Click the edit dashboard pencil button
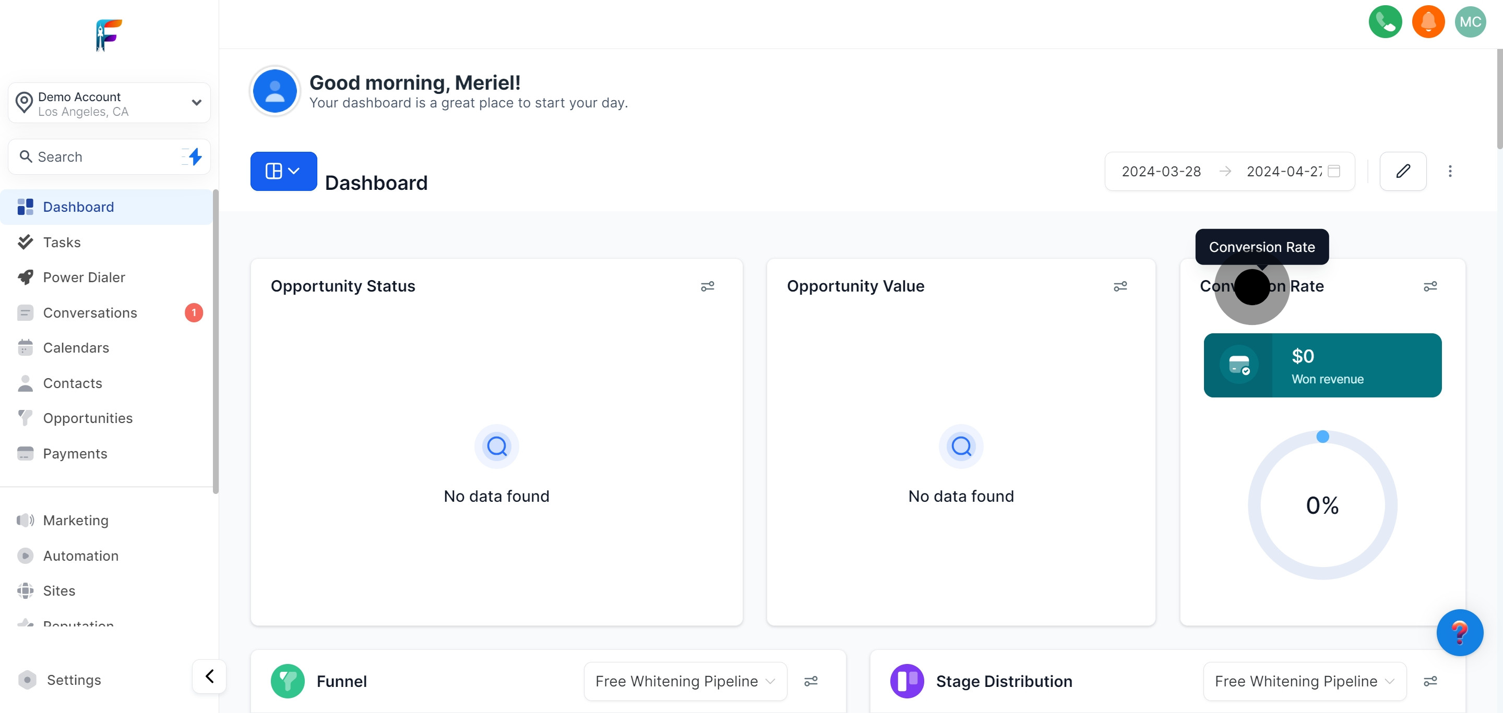 [1403, 171]
